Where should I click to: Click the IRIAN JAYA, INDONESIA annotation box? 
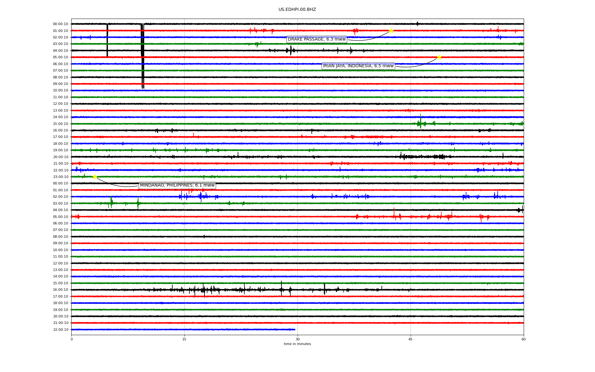358,66
